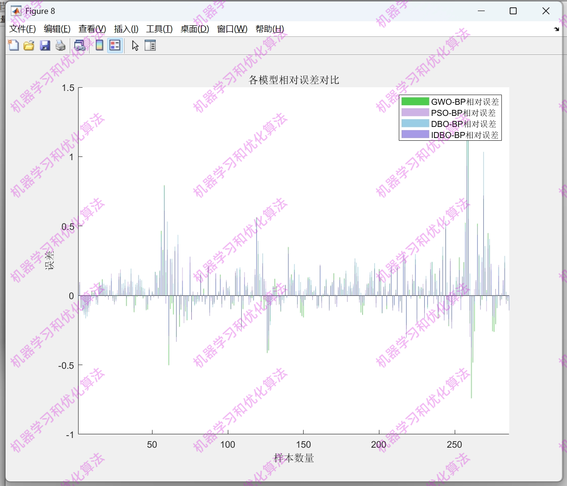This screenshot has width=567, height=486.
Task: Open the 工具(T) menu
Action: [x=159, y=29]
